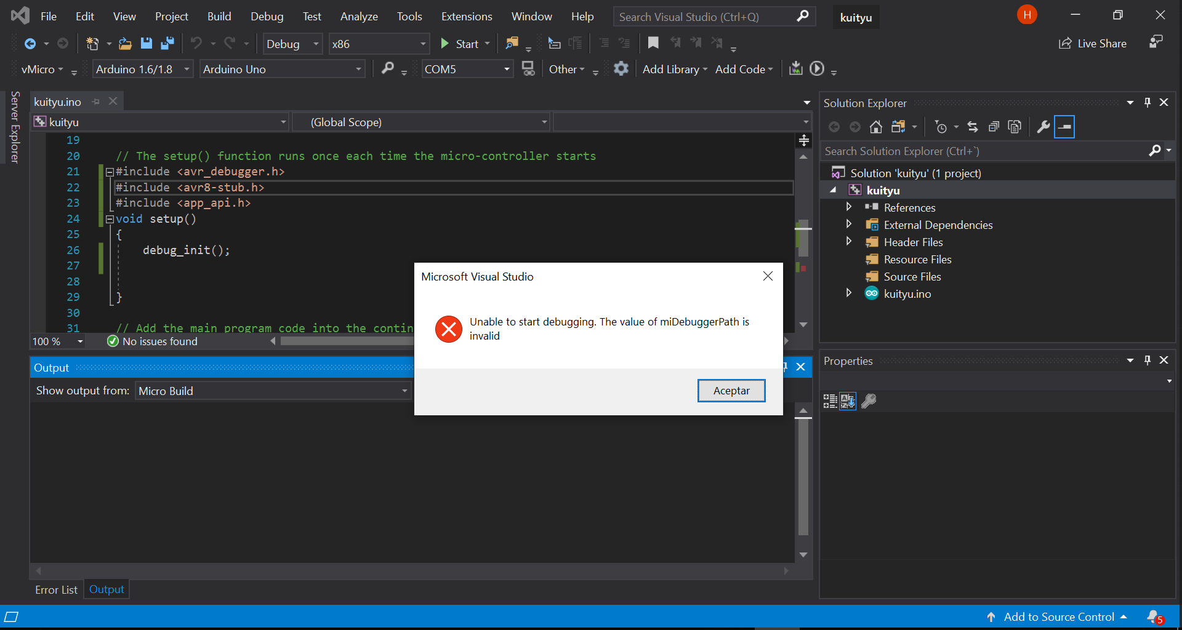Click Add to Source Control
This screenshot has height=630, width=1182.
point(1058,616)
